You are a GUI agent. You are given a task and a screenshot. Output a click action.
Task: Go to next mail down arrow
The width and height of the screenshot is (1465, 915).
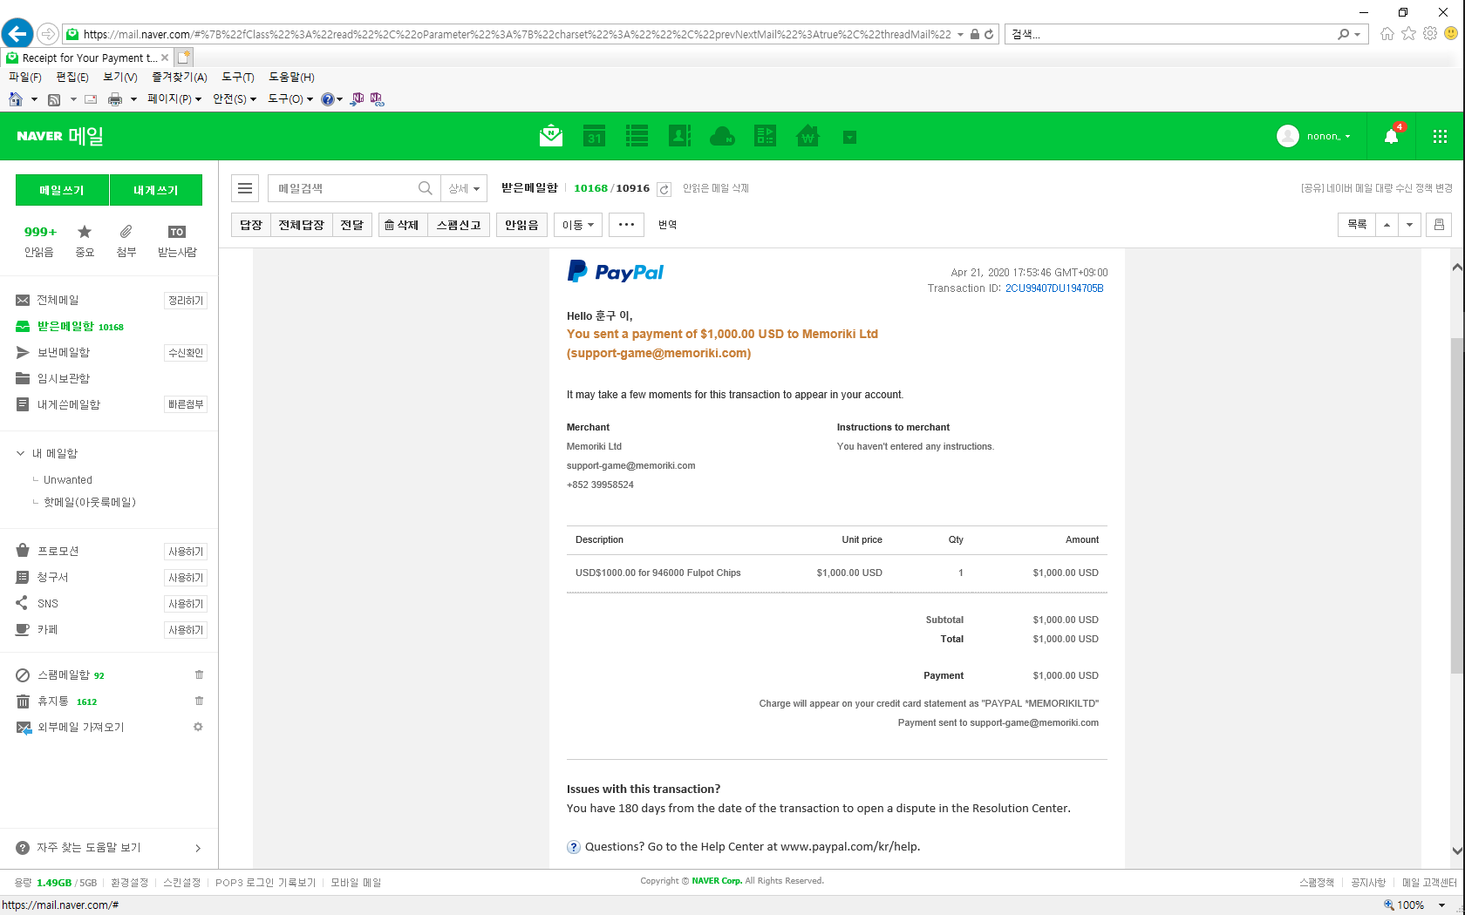coord(1409,225)
